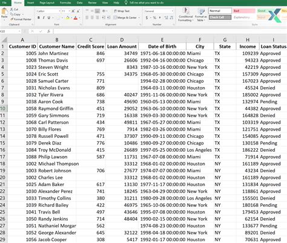
Task: Open the Calibri font name dropdown
Action: (x=60, y=11)
